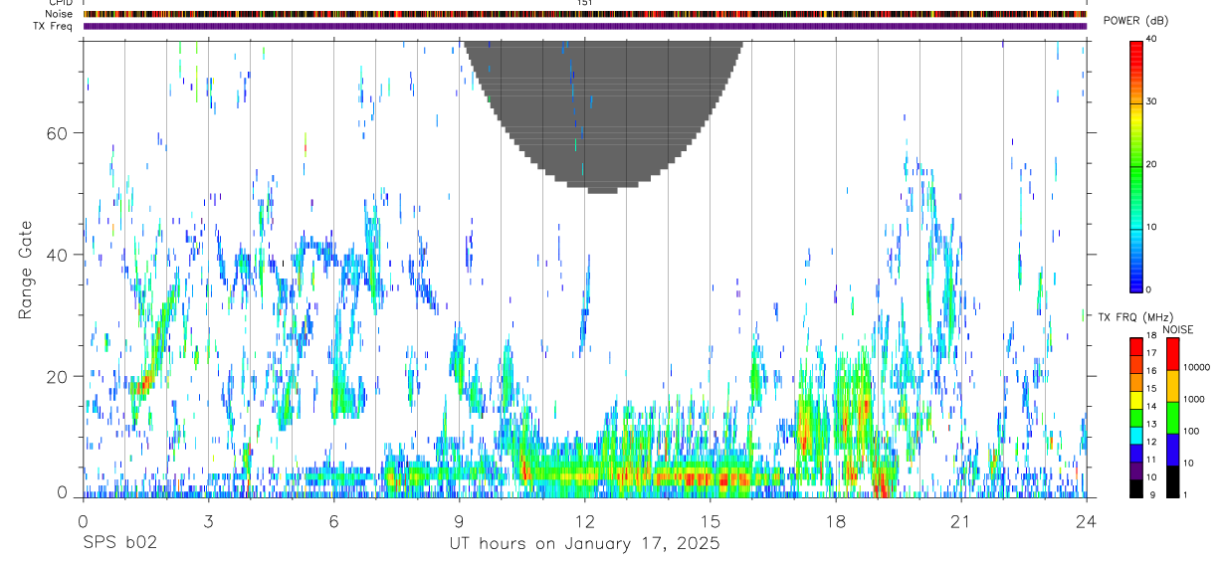1222x564 pixels.
Task: Click the 6 tick on the UT hours axis
Action: click(x=333, y=522)
